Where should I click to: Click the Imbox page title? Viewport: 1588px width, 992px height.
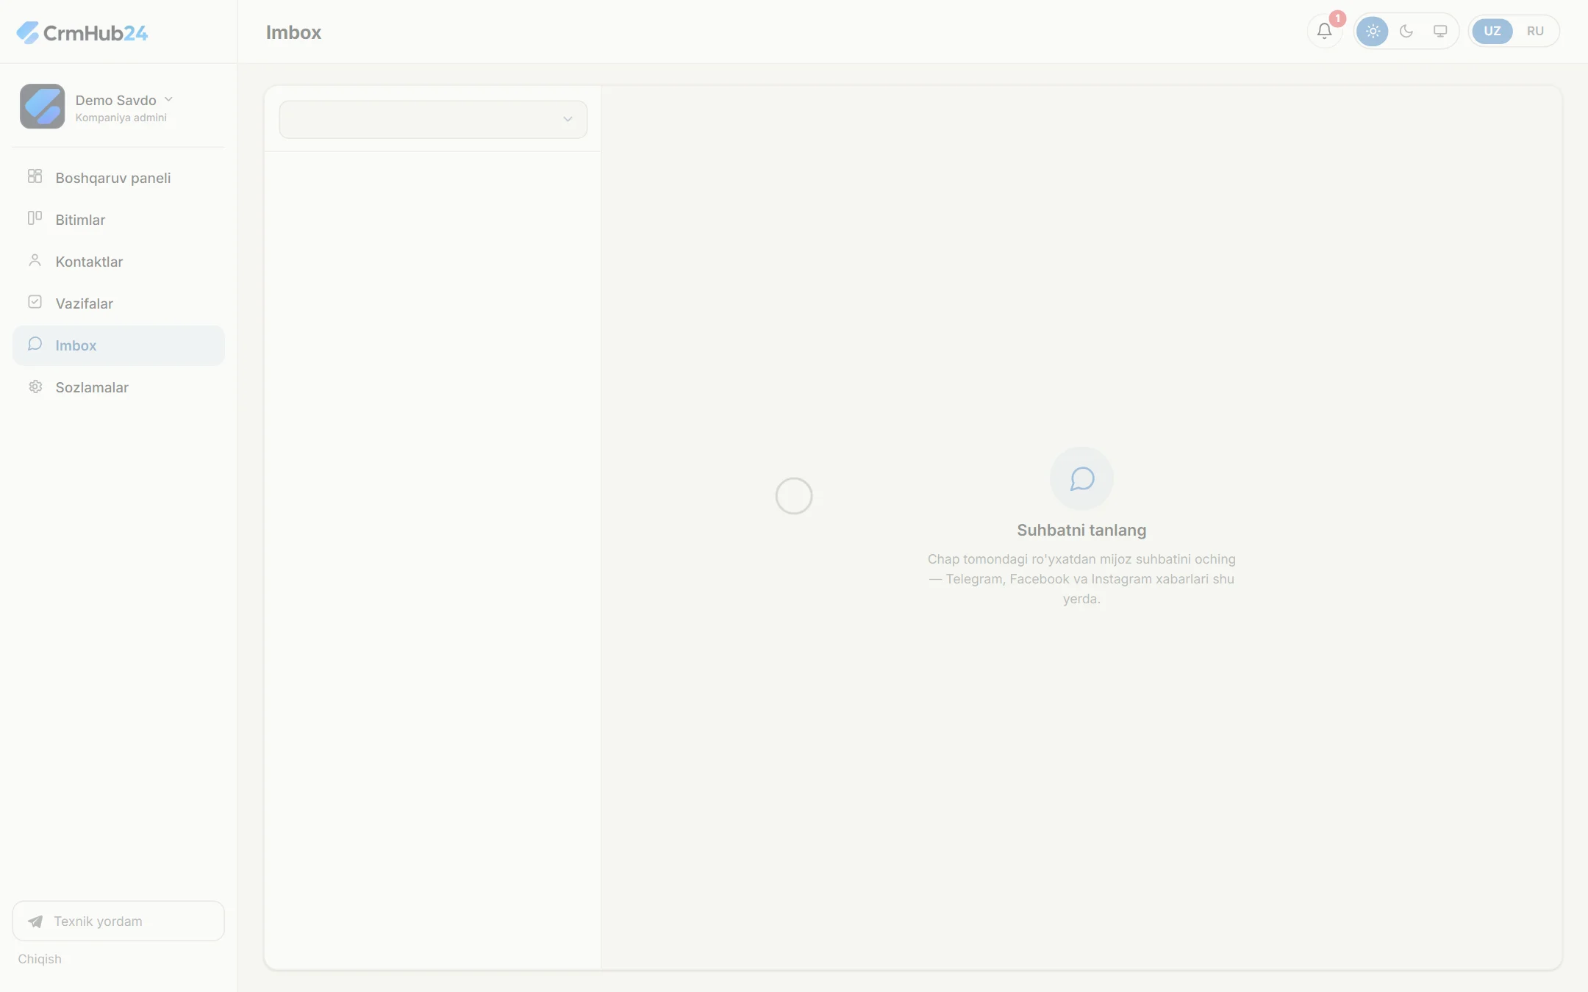pos(293,32)
